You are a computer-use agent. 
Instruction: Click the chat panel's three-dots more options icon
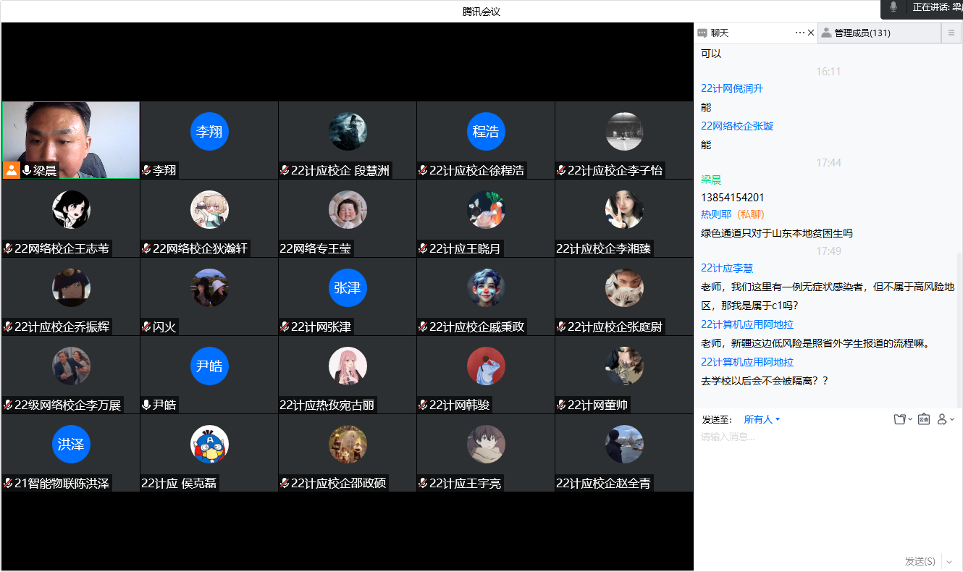pos(799,33)
